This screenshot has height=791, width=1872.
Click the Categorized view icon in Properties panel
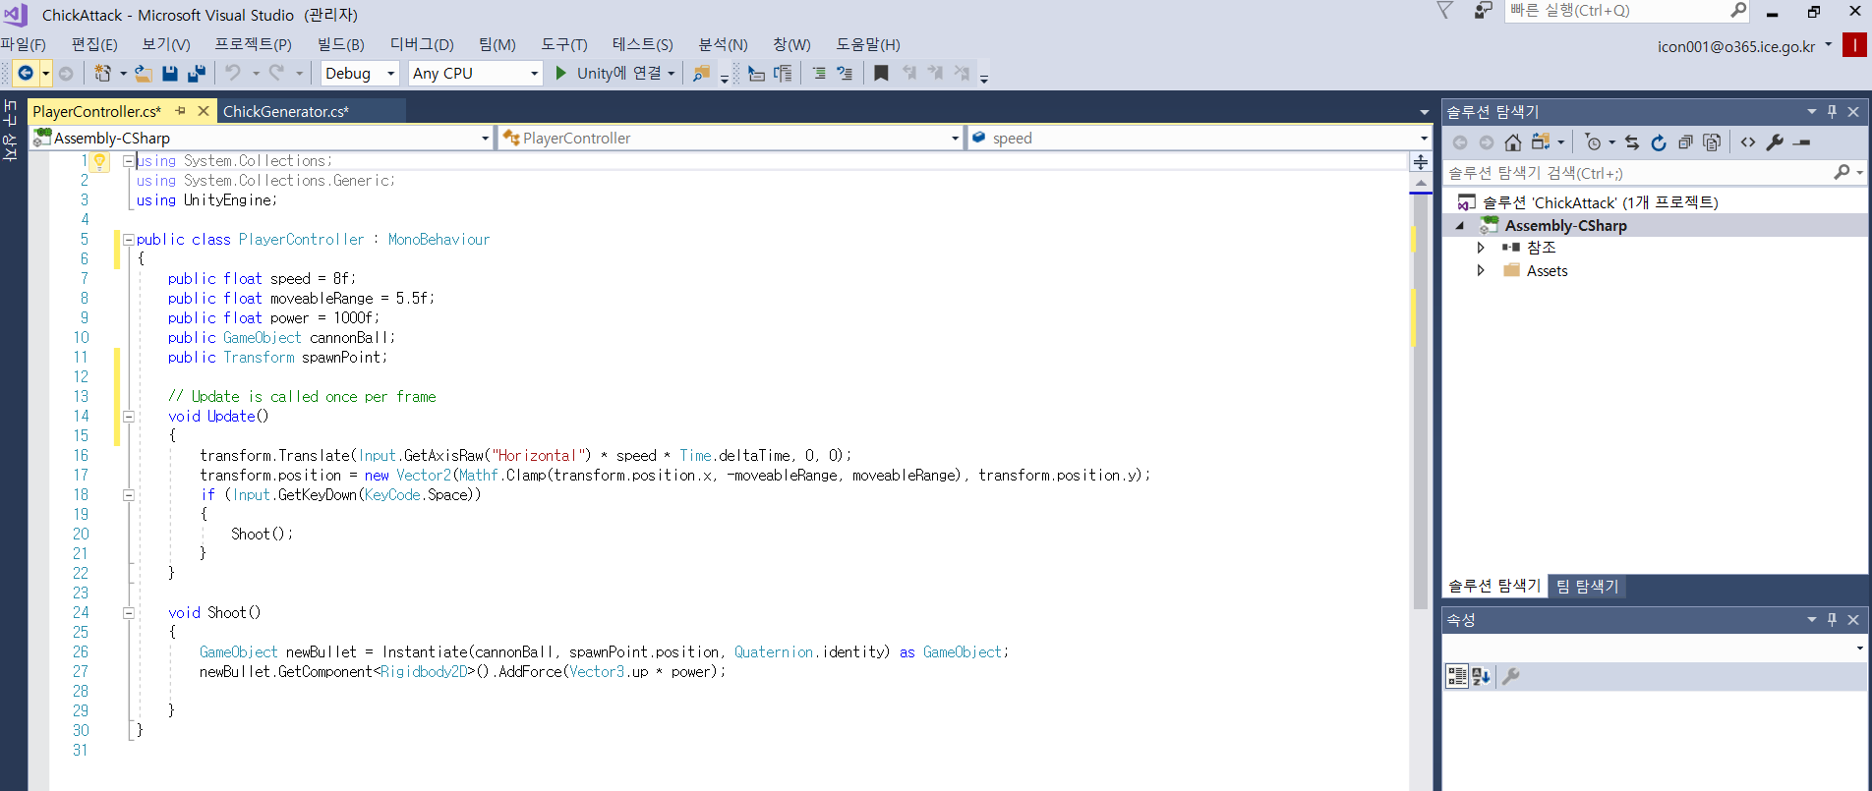click(x=1457, y=676)
